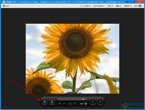Expand the 浏览 view dropdown

86,6
